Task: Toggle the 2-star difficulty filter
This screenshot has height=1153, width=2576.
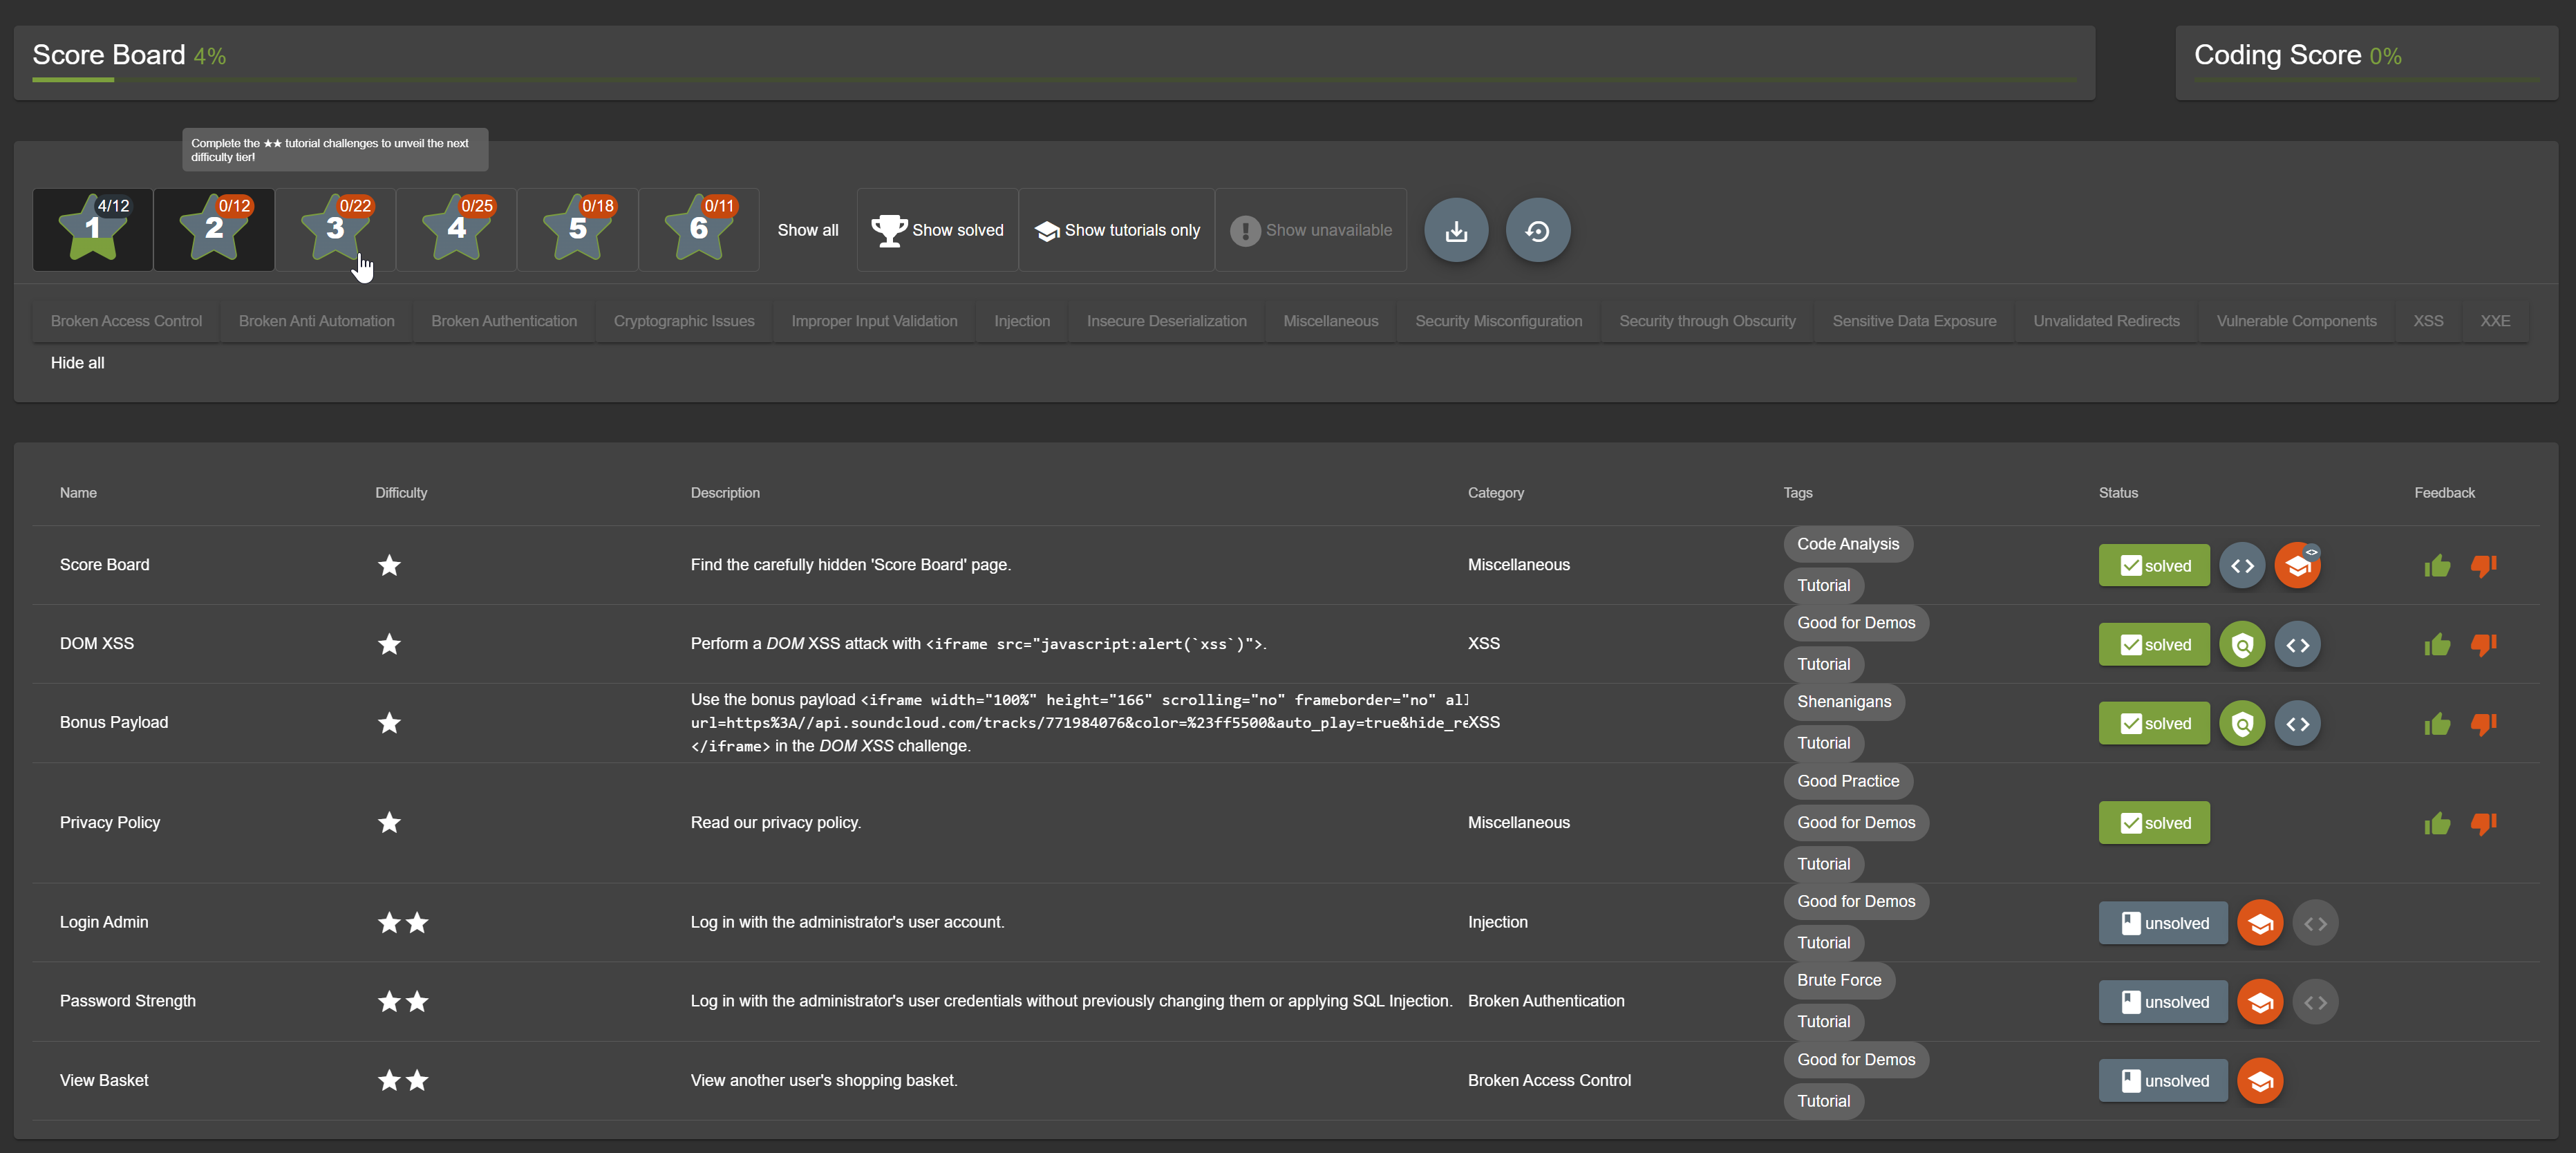Action: (x=214, y=230)
